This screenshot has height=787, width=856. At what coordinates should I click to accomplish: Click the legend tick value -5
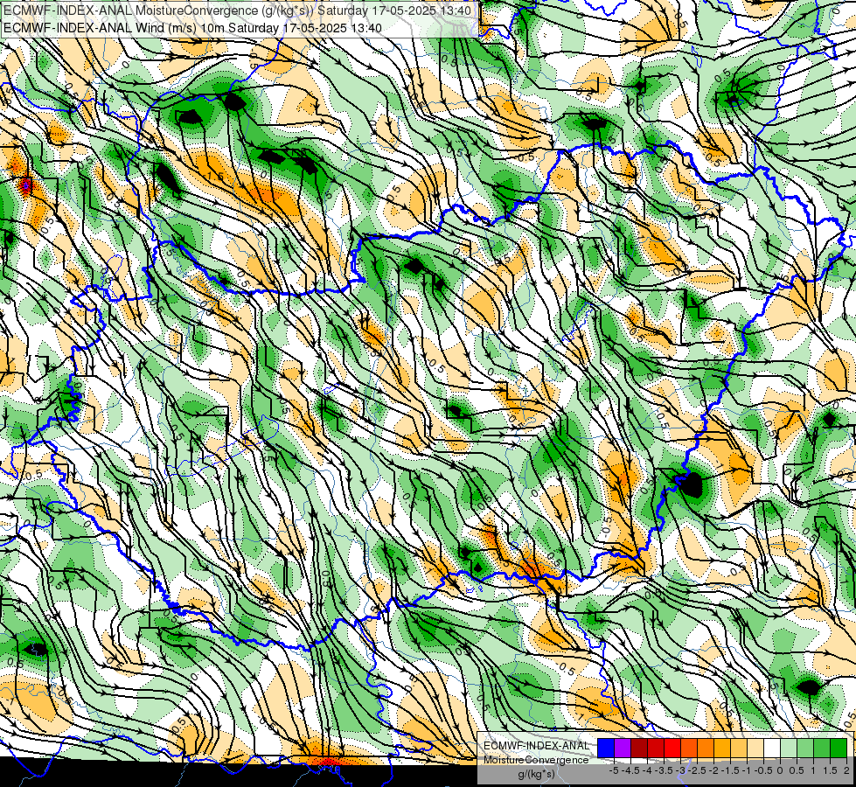pos(614,770)
